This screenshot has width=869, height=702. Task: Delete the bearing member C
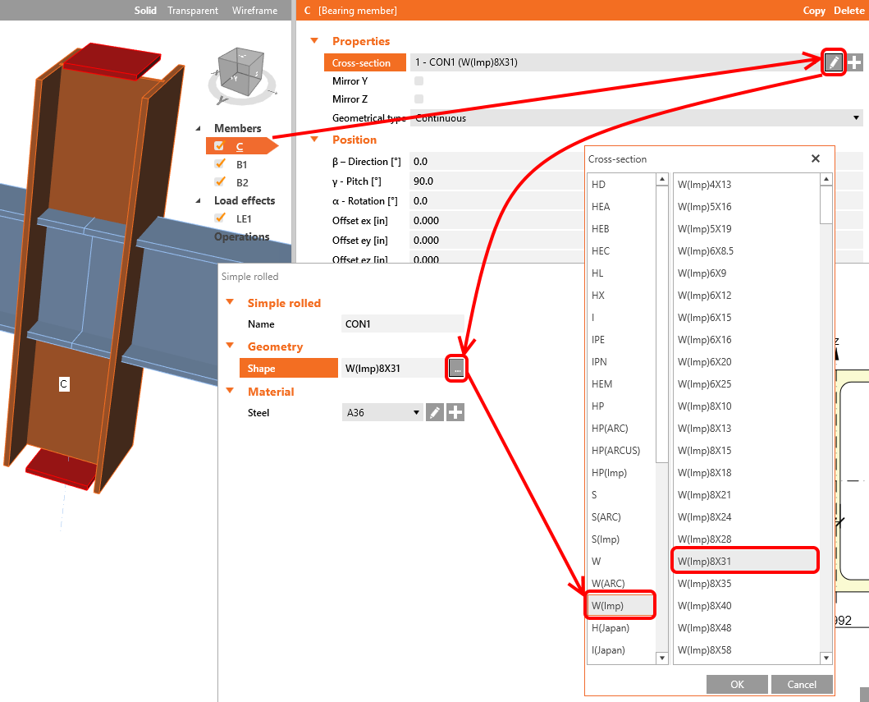pos(849,10)
